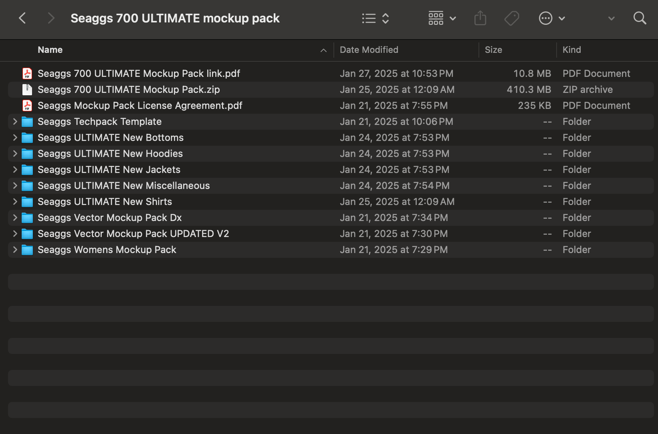Open the search magnifier icon

pos(640,18)
